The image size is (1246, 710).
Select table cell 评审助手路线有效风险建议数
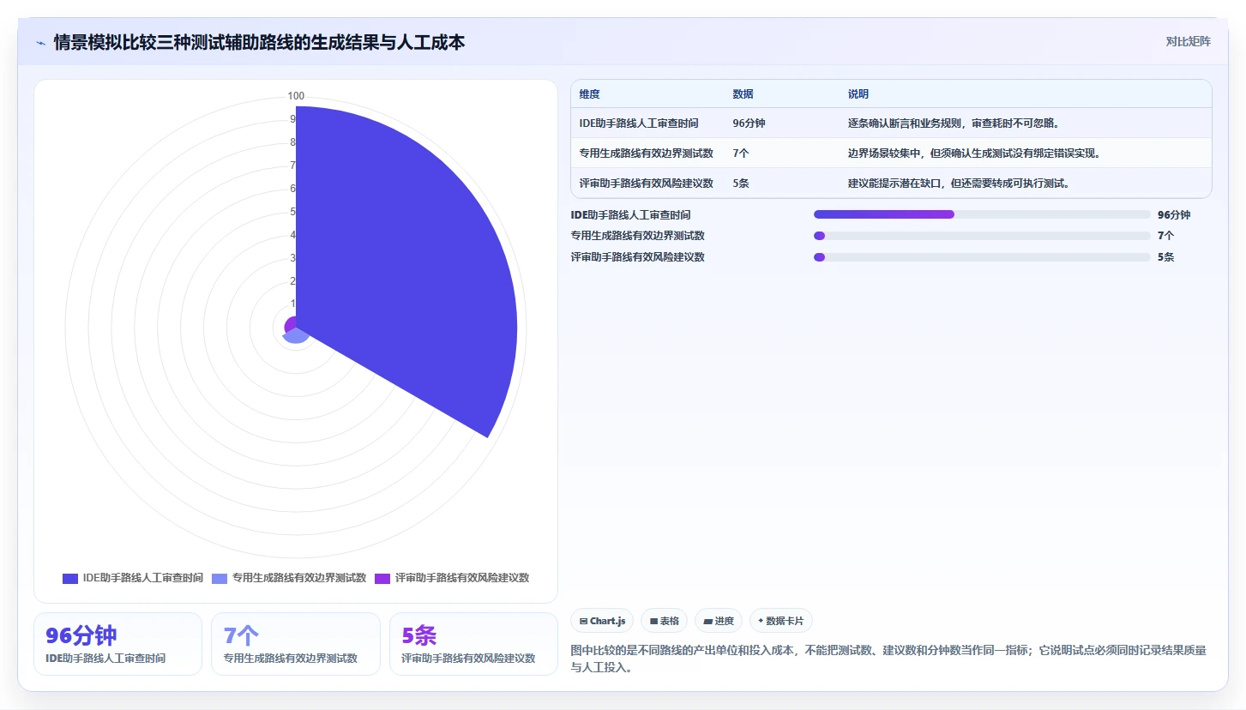pyautogui.click(x=646, y=183)
